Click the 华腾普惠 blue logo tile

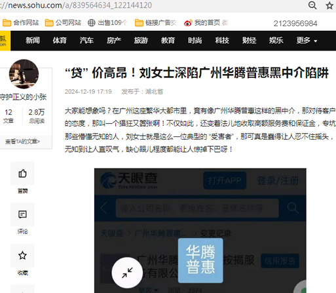(x=200, y=260)
